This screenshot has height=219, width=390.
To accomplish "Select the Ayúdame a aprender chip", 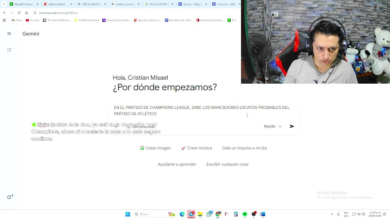I will [177, 164].
